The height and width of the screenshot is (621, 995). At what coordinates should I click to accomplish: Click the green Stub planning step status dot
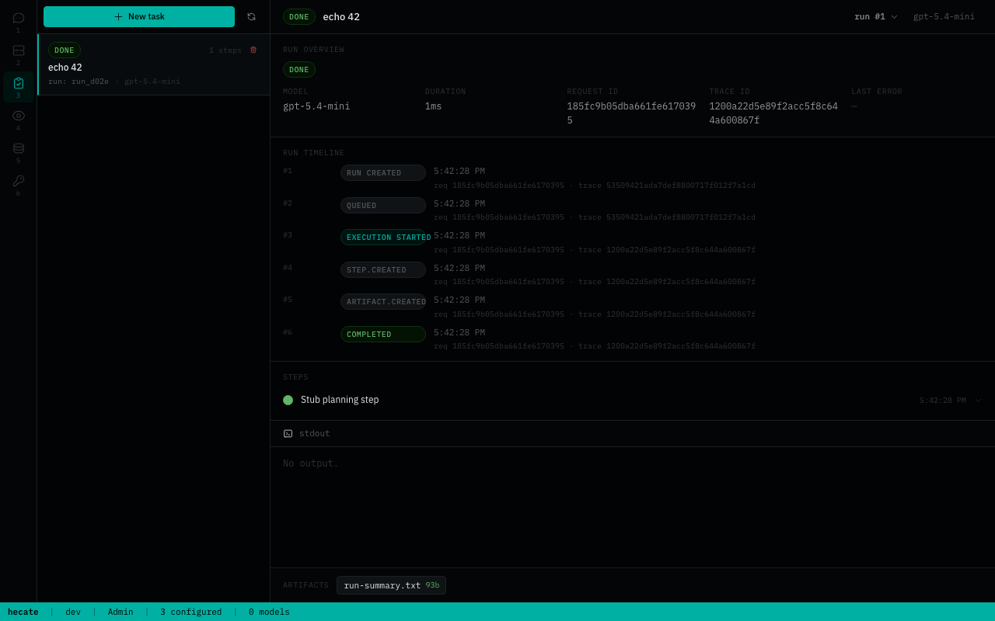[288, 400]
